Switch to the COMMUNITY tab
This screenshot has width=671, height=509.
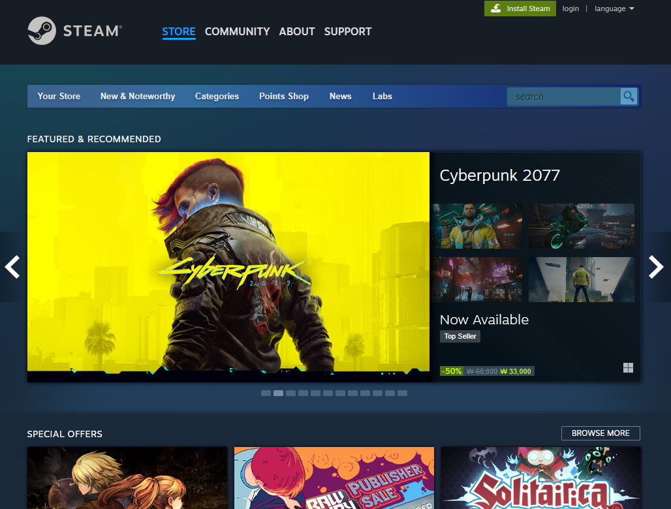pos(237,31)
